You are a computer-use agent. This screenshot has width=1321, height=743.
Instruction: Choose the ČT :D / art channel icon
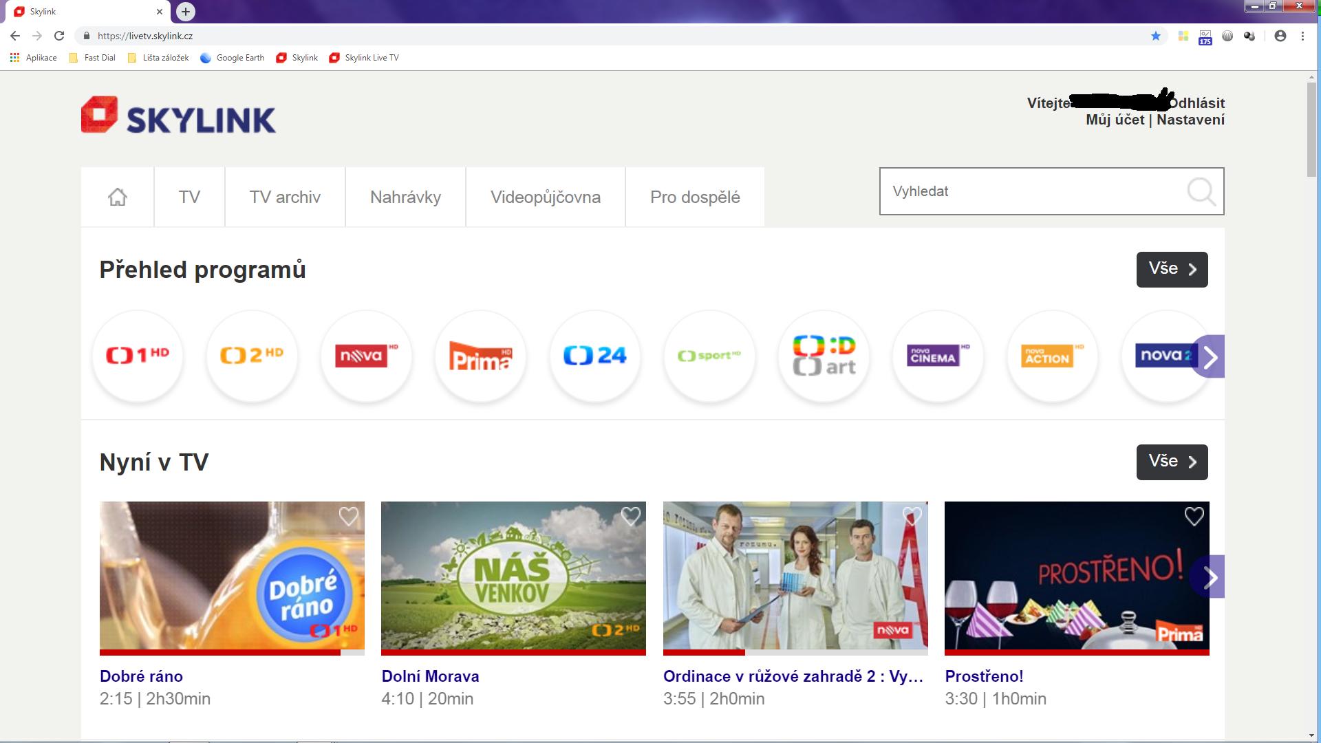click(x=824, y=356)
